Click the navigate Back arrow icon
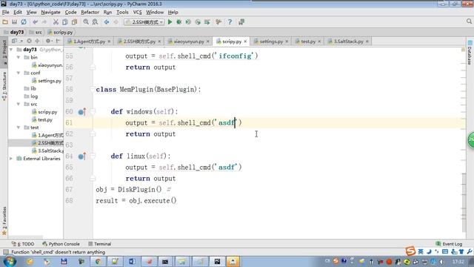This screenshot has height=267, width=474. click(x=107, y=22)
